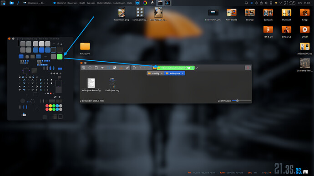Viewport: 314px width, 176px height.
Task: Select the Screenshot_20... desktop file
Action: (213, 15)
